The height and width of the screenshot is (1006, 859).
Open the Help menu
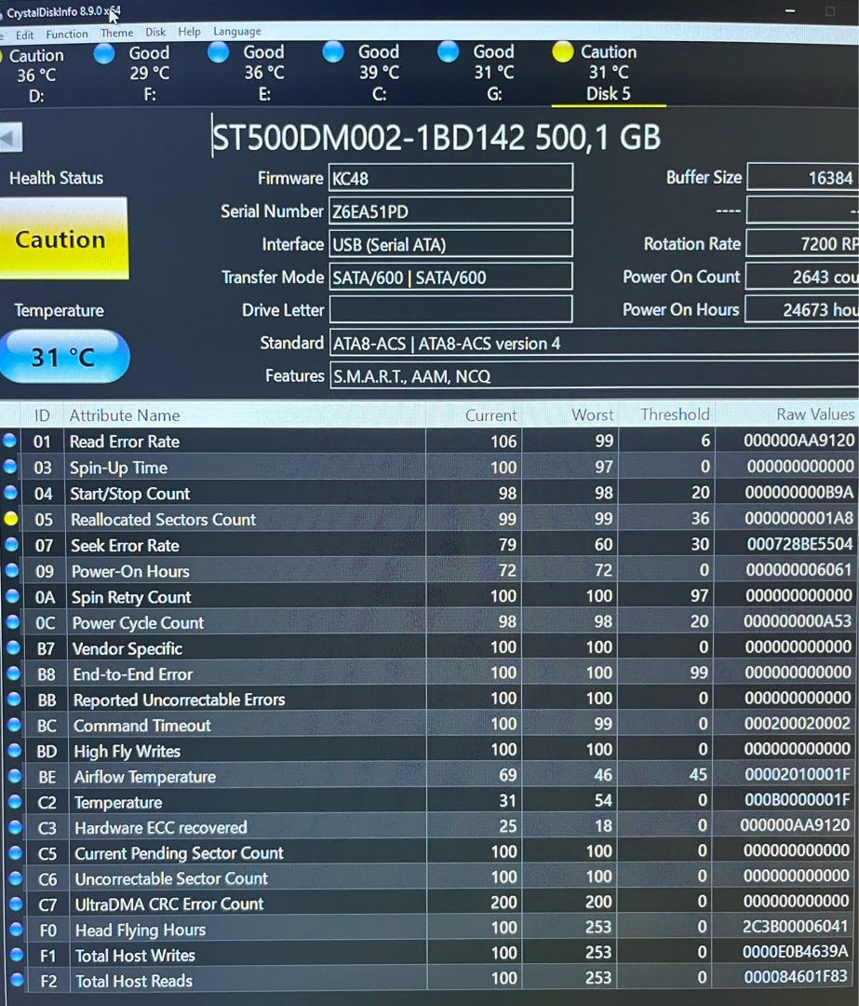189,32
